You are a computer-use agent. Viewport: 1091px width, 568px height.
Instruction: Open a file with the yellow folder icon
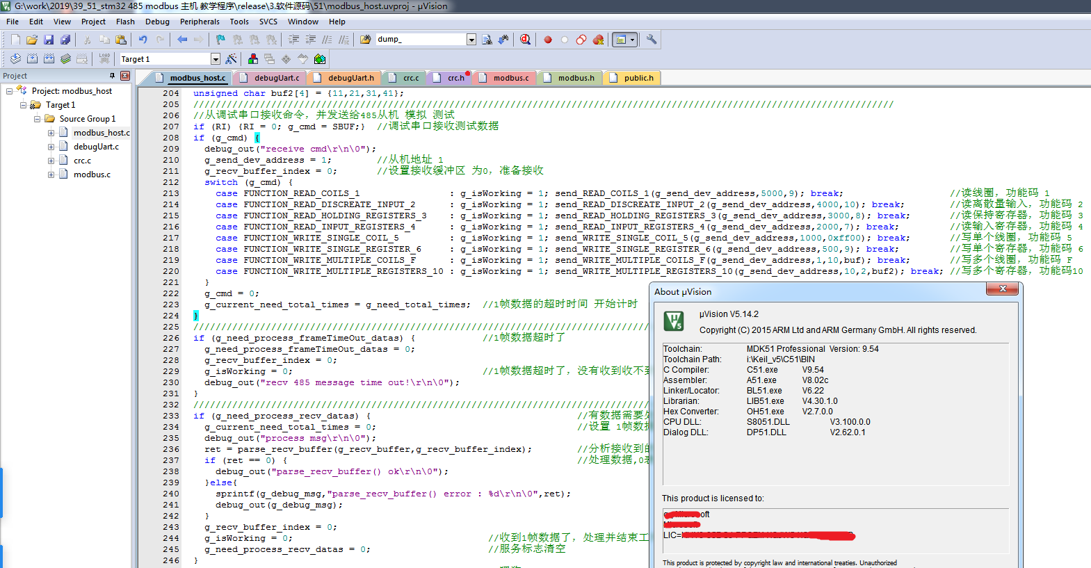[x=32, y=40]
